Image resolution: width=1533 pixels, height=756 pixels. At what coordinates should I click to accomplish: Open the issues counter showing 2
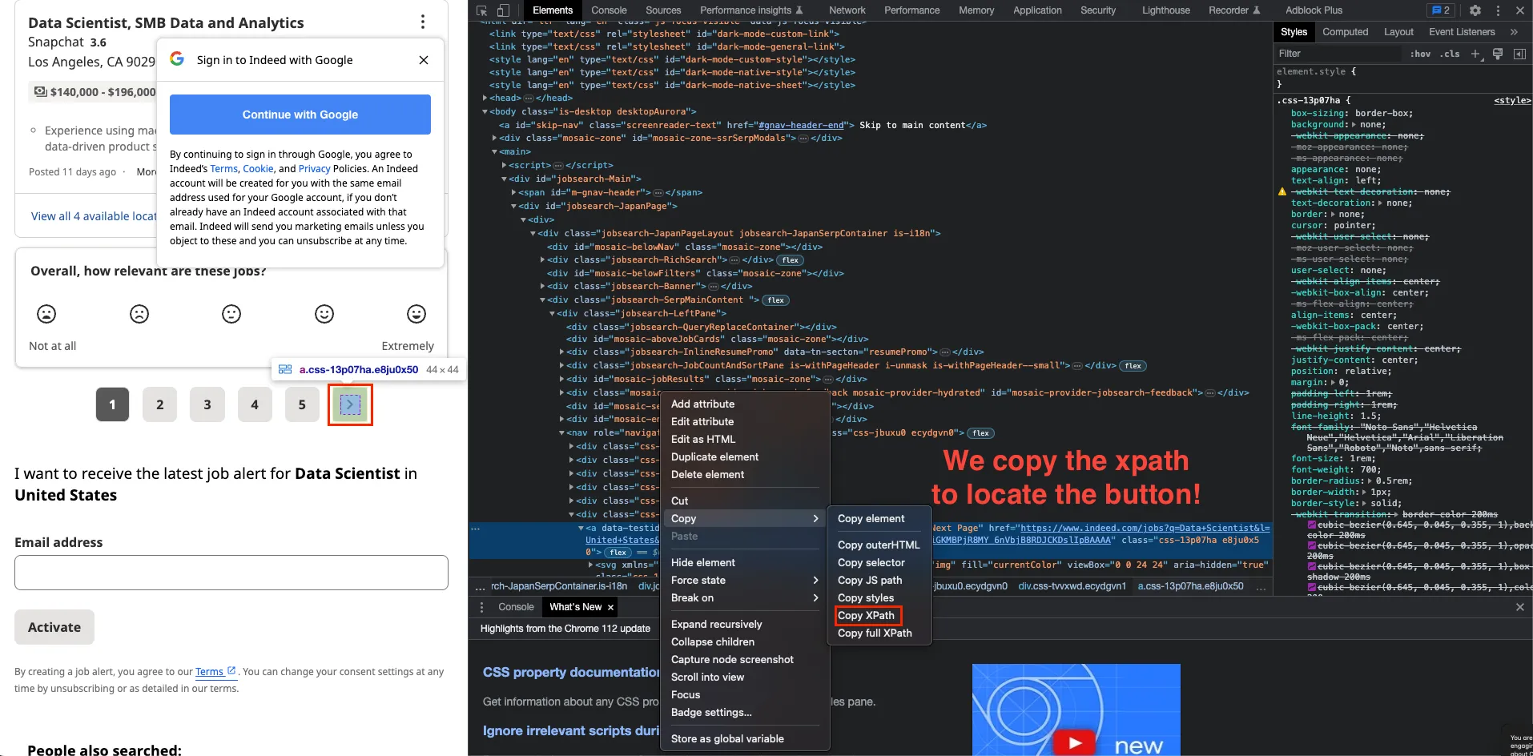[x=1442, y=10]
